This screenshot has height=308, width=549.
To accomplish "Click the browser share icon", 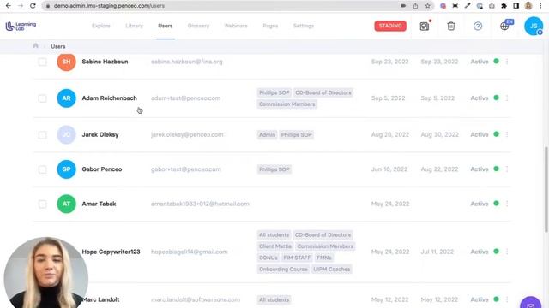I will click(x=415, y=6).
